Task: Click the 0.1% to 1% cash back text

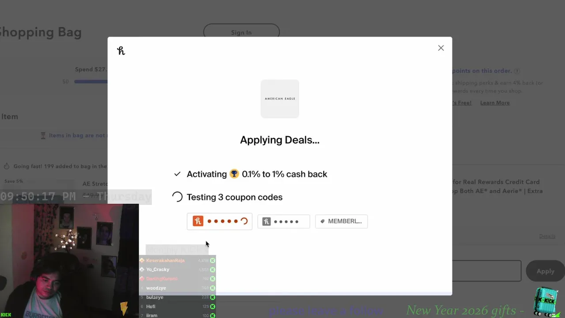Action: pos(284,174)
